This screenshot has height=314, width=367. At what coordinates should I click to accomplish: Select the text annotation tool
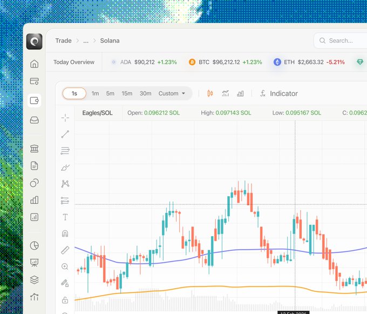[x=65, y=217]
